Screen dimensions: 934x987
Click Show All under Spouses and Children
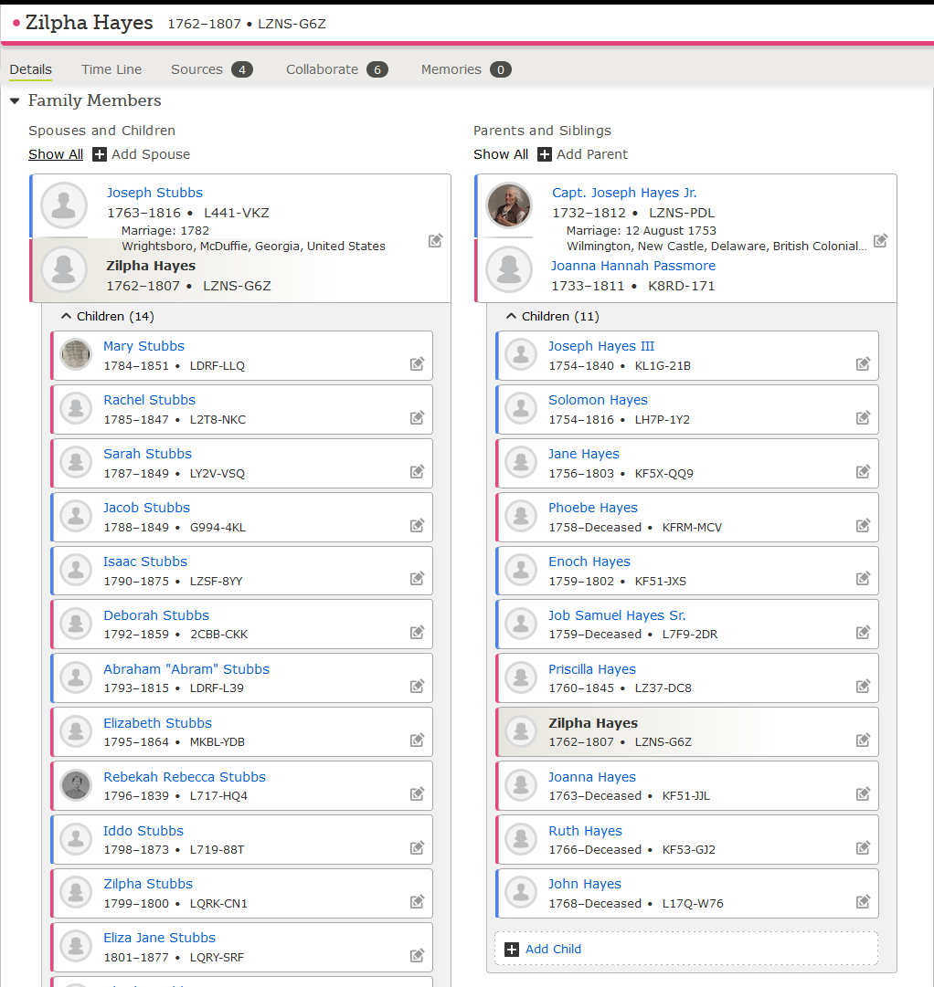(56, 154)
